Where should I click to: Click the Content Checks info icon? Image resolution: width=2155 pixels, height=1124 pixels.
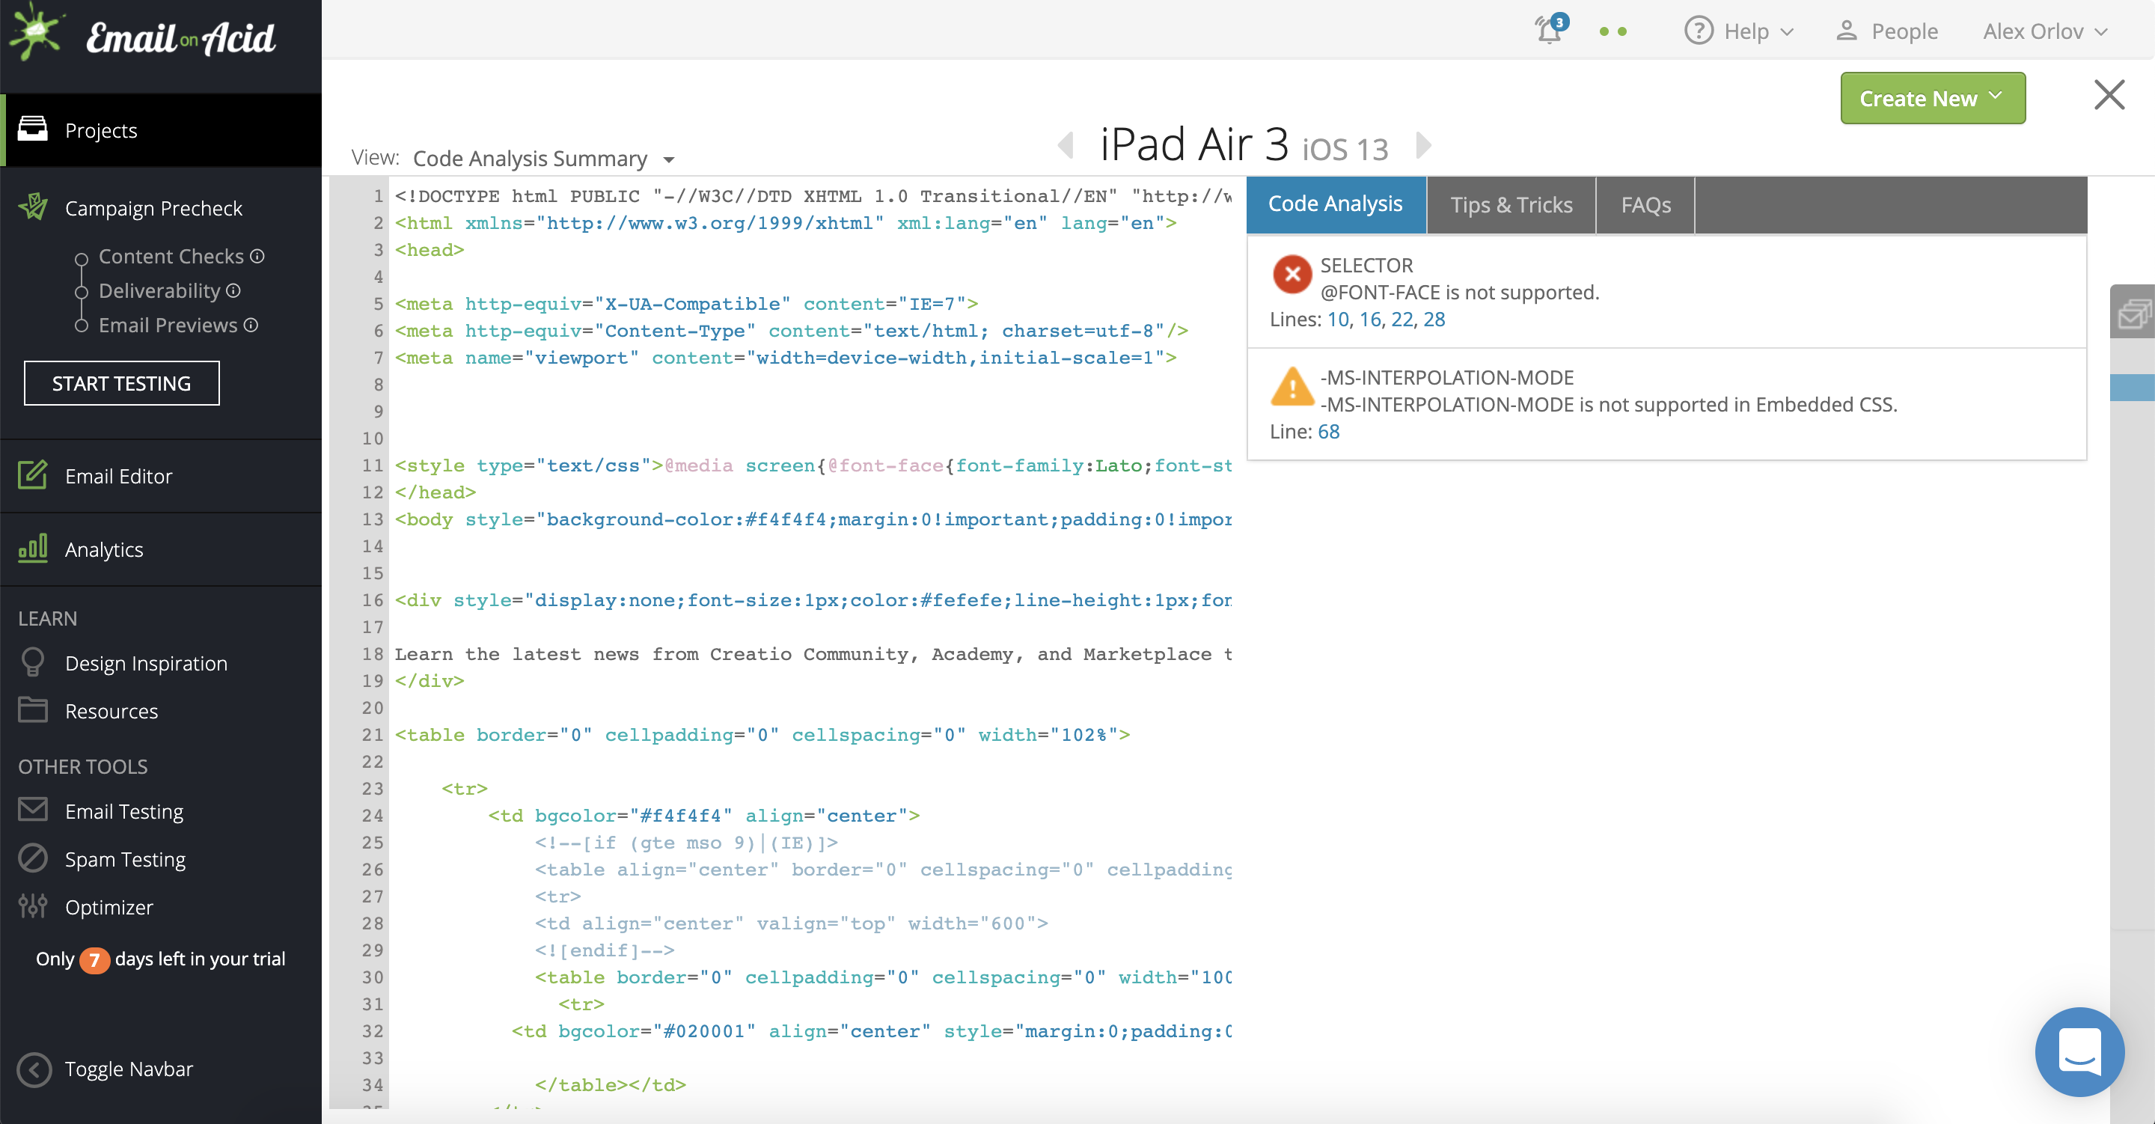[257, 256]
